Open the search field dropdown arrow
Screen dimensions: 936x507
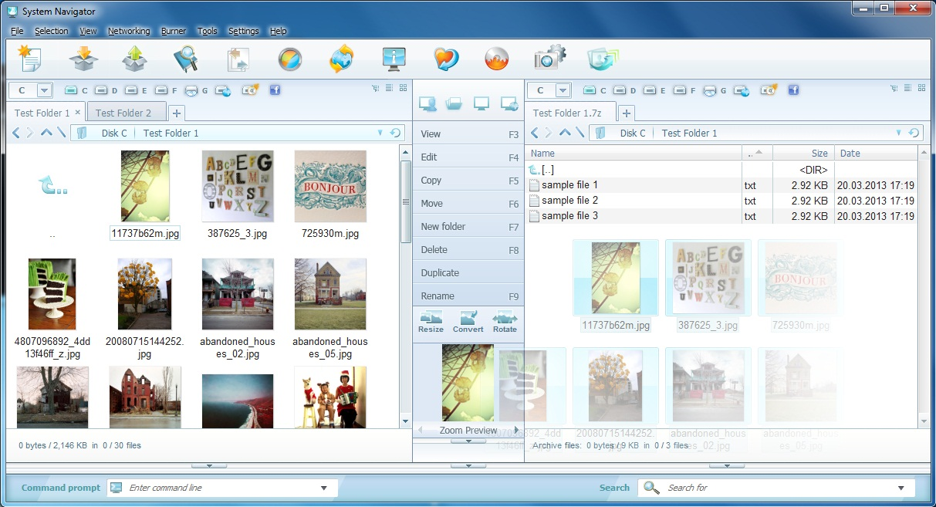pyautogui.click(x=901, y=488)
